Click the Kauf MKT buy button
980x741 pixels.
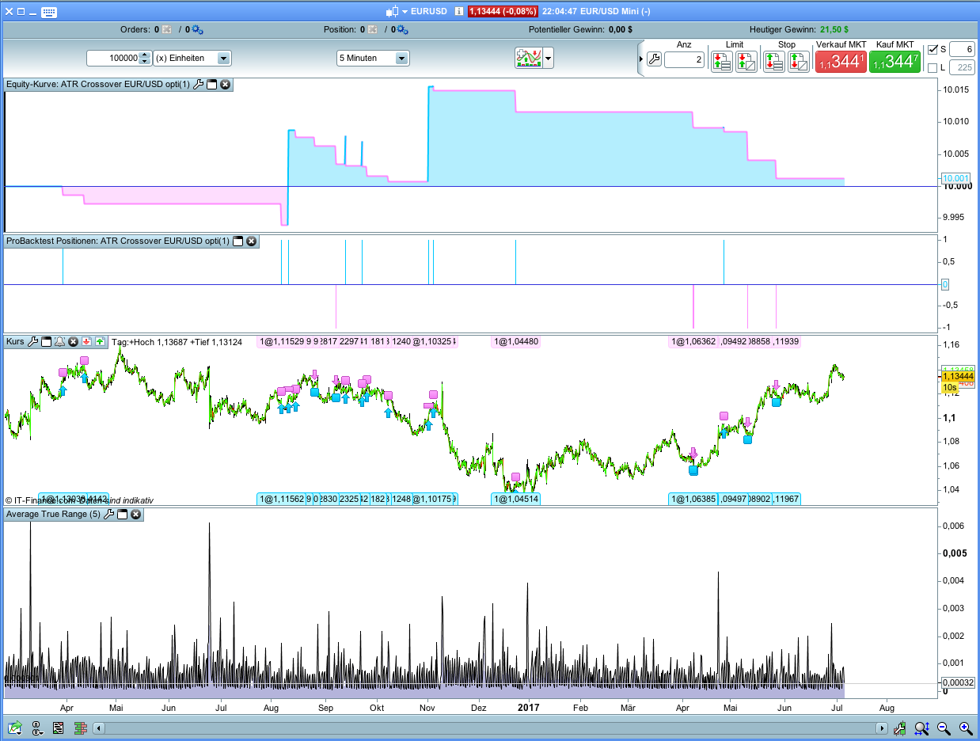tap(895, 61)
